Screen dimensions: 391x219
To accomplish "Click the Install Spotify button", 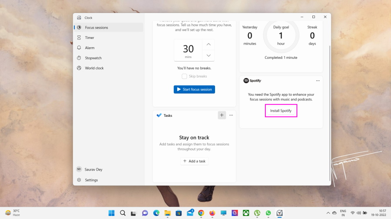I will [x=281, y=111].
